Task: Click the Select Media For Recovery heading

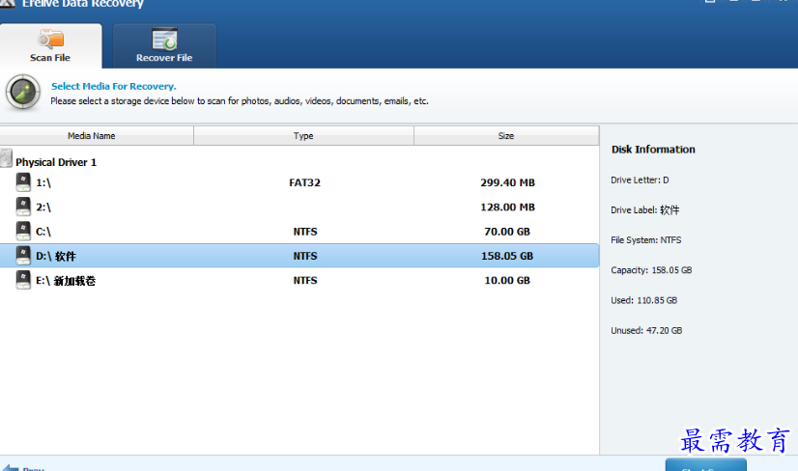Action: (x=113, y=86)
